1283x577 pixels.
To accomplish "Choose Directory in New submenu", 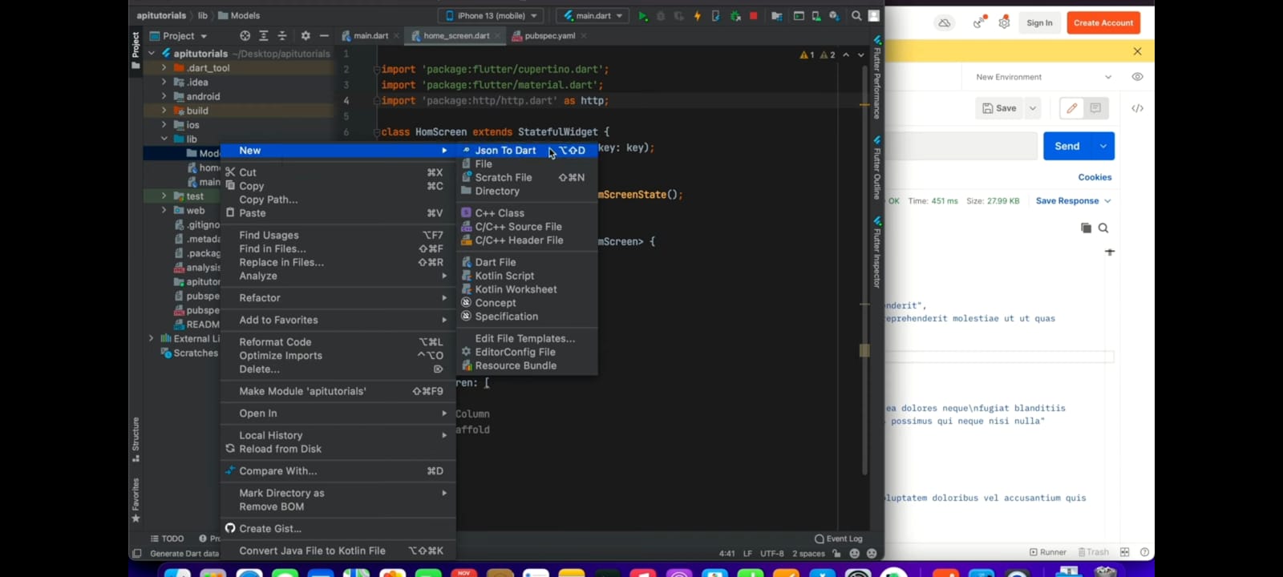I will coord(527,191).
